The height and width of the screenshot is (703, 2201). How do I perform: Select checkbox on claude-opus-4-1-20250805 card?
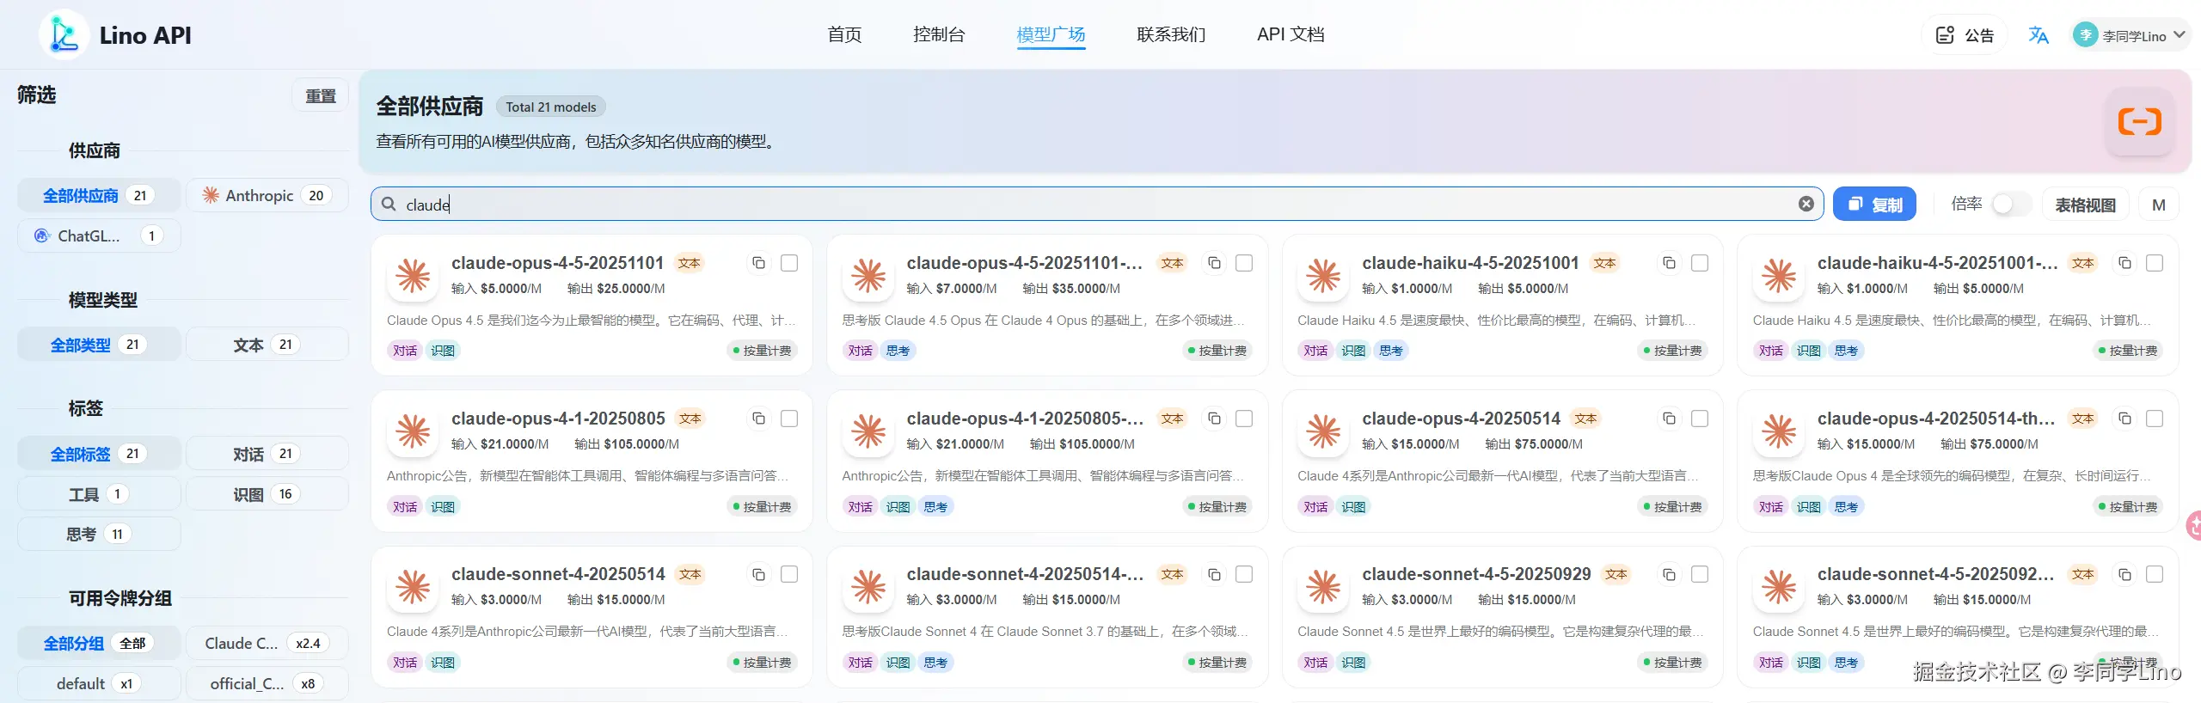tap(789, 419)
